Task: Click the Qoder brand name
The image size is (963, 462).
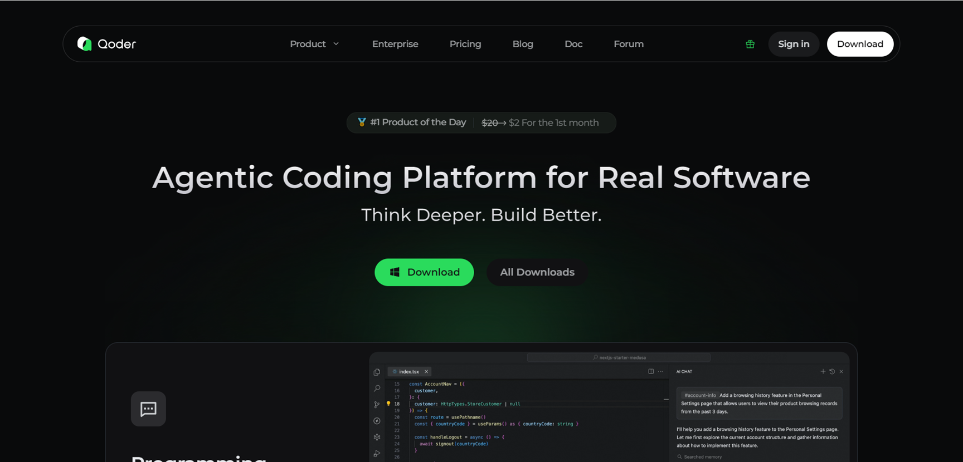Action: coord(116,44)
